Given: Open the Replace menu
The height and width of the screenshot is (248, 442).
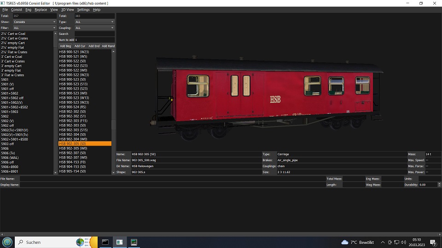Looking at the screenshot, I should coord(41,10).
